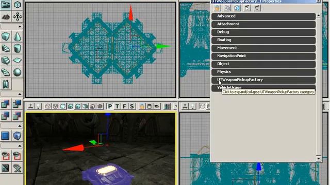Set perspective viewport to brush wireframe mode

coord(48,106)
